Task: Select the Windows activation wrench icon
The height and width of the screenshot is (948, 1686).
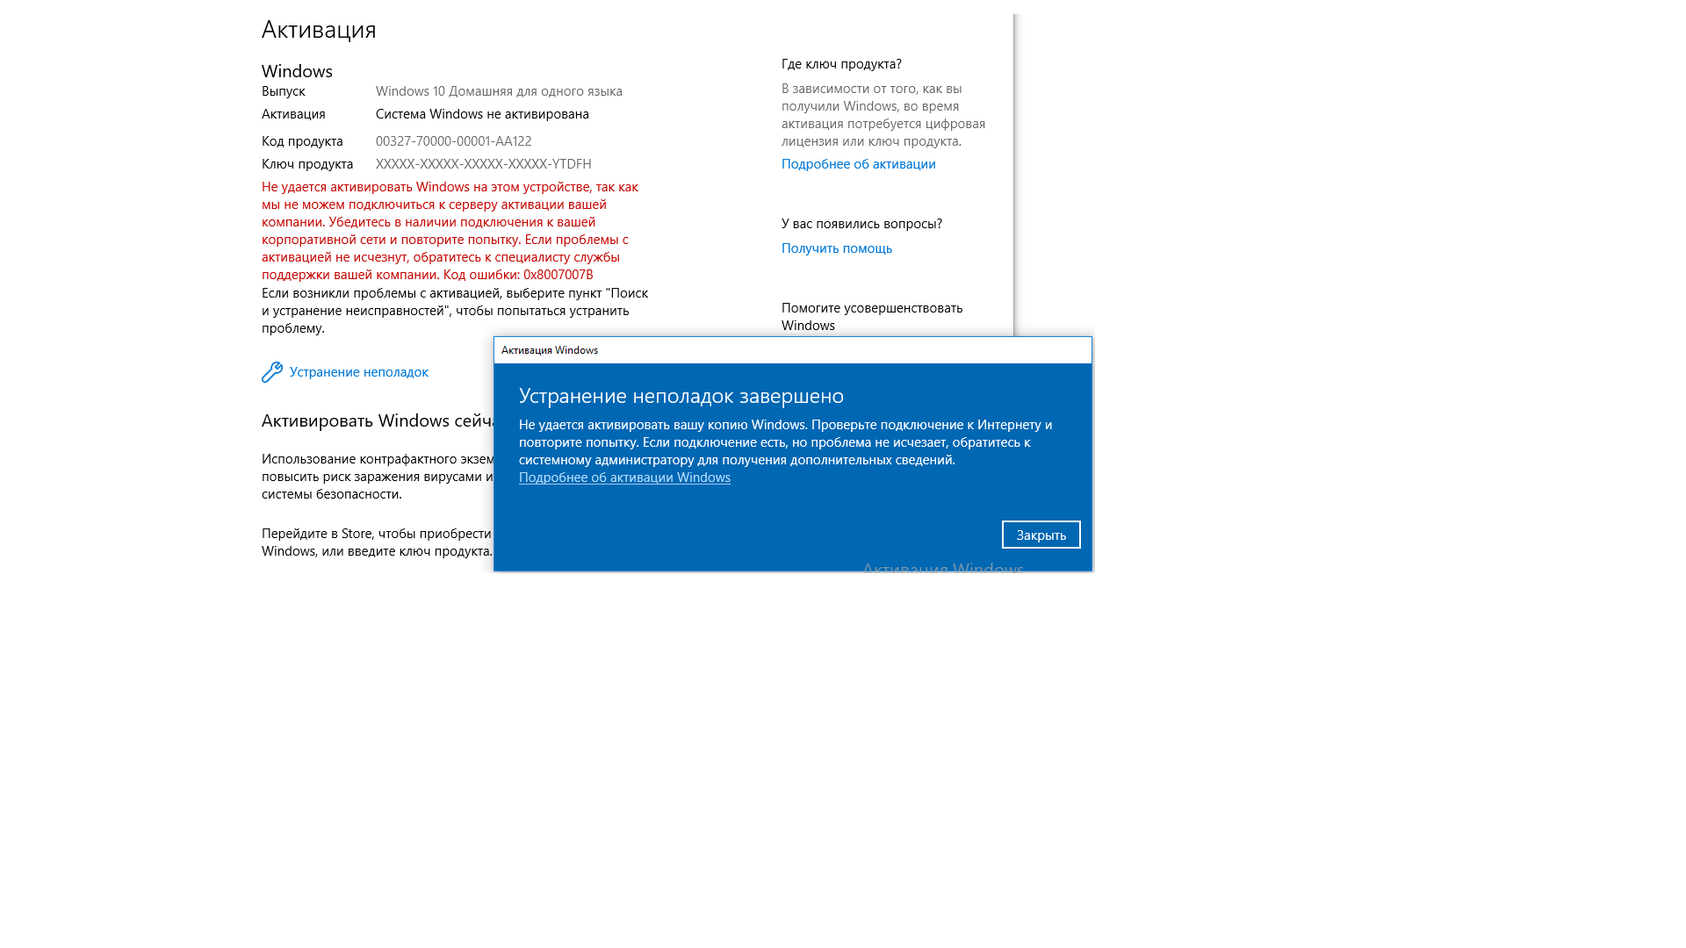Action: coord(272,371)
